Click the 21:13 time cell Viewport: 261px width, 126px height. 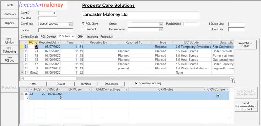click(72, 68)
